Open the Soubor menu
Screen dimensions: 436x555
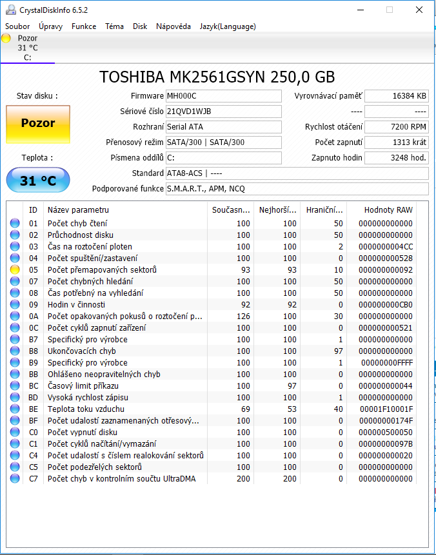point(18,26)
